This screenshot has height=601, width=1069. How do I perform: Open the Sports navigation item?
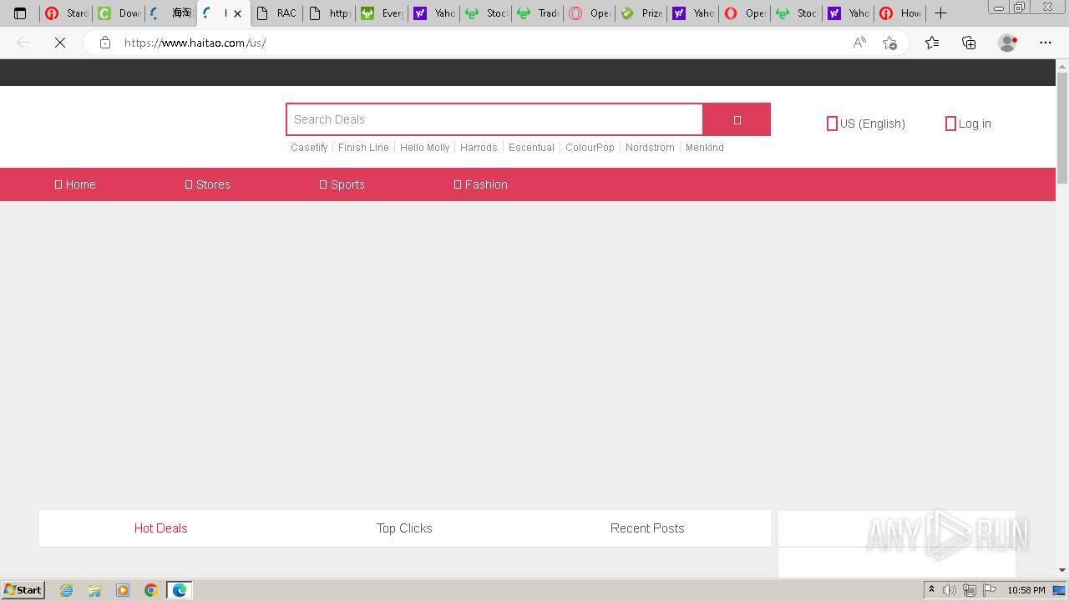(342, 184)
